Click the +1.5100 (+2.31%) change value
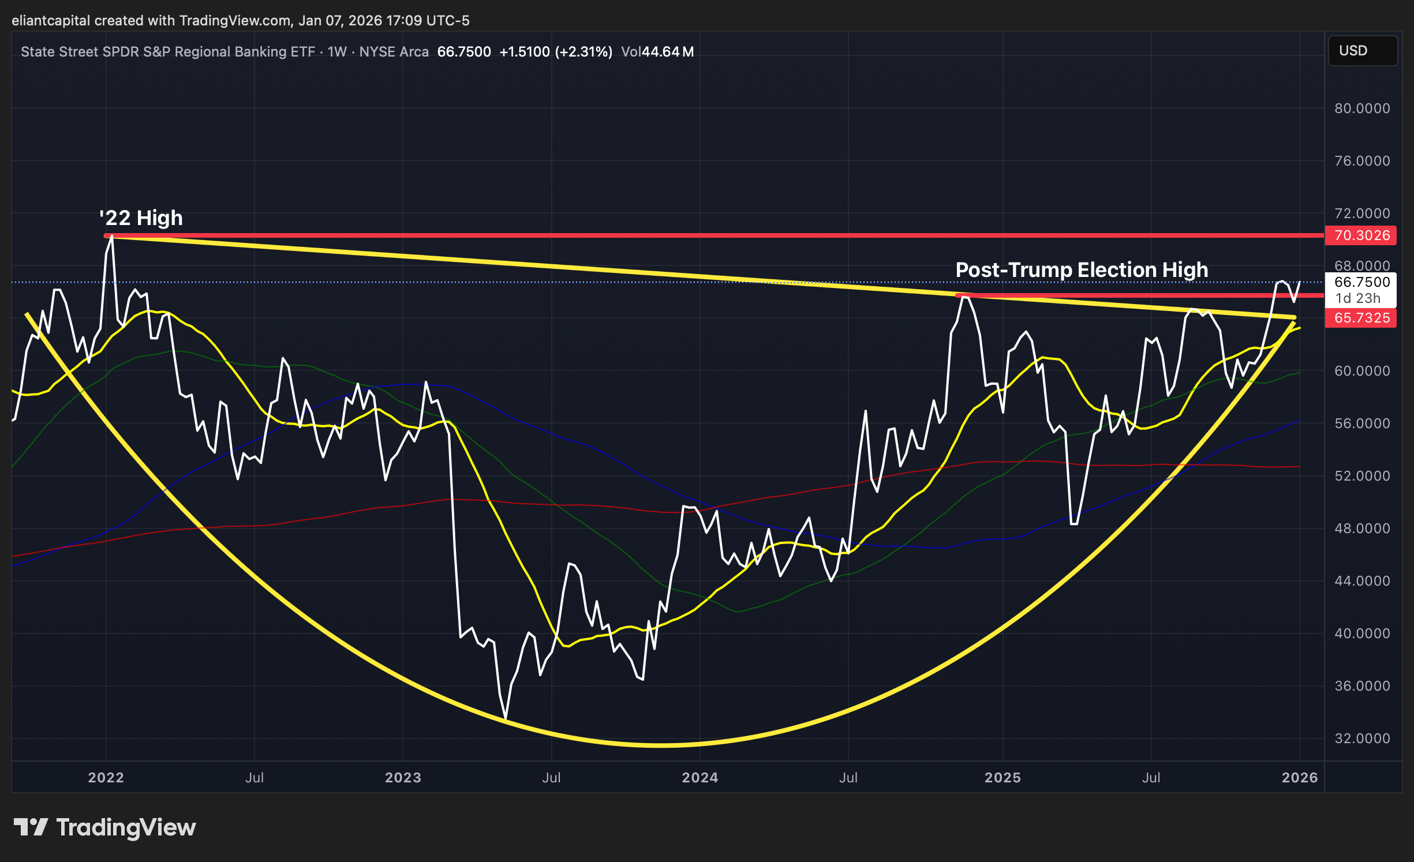Viewport: 1414px width, 862px height. [x=555, y=52]
